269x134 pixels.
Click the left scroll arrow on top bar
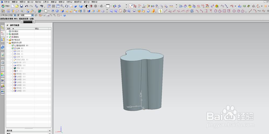coord(22,22)
